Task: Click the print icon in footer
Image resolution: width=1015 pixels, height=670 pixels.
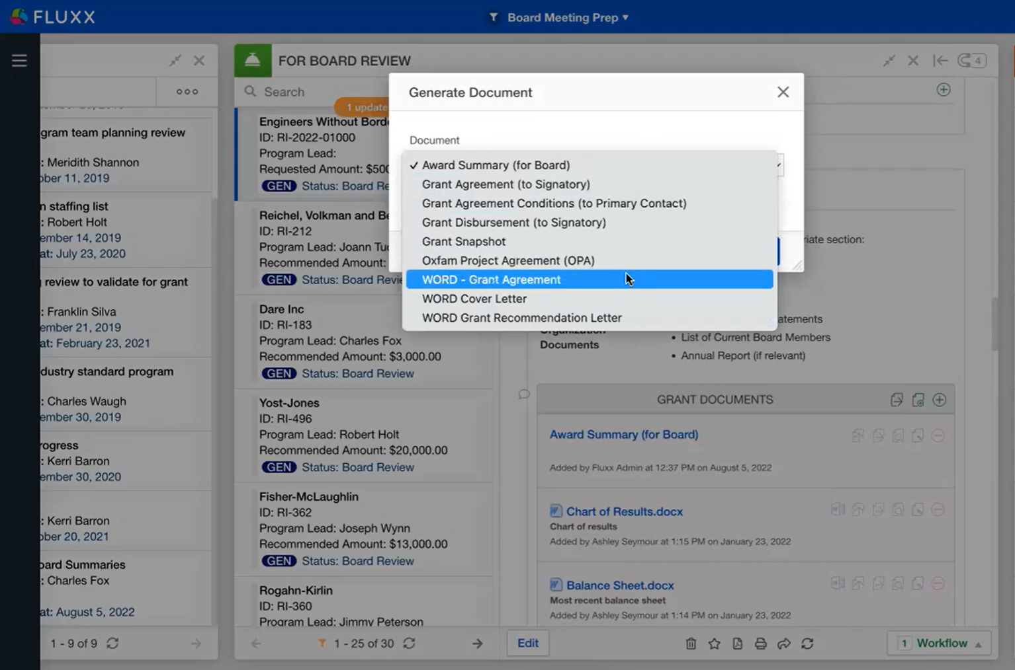Action: (760, 644)
